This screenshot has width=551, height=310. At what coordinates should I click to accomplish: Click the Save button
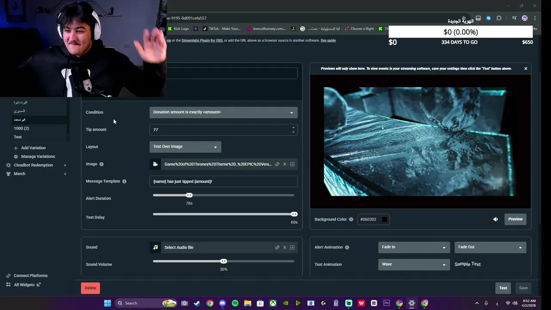[523, 288]
